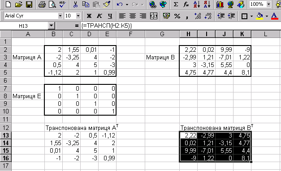Image resolution: width=281 pixels, height=171 pixels.
Task: Apply currency style icon
Action: click(166, 16)
